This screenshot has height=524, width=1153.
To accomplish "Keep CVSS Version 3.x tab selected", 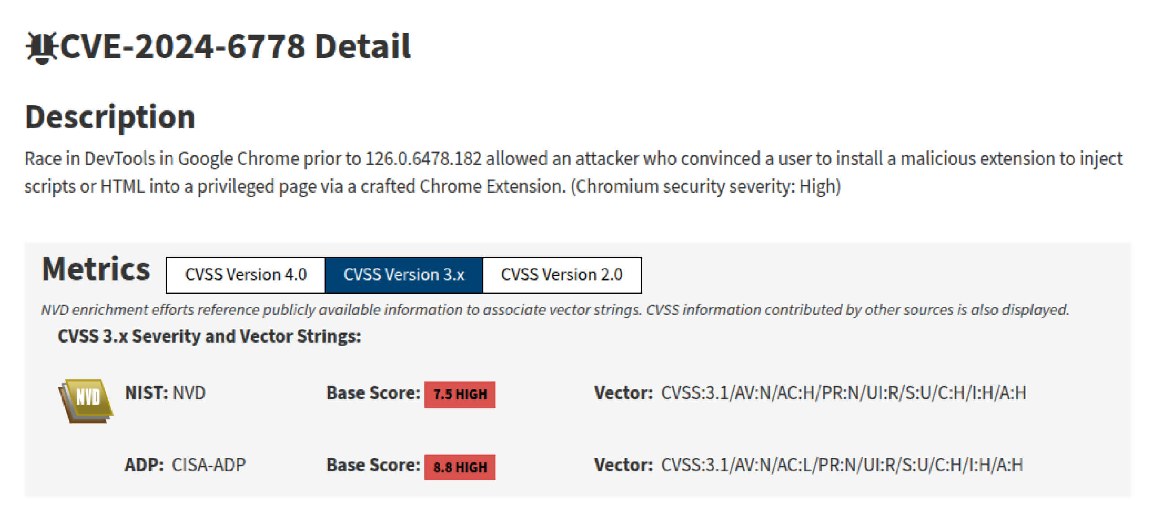I will coord(403,274).
